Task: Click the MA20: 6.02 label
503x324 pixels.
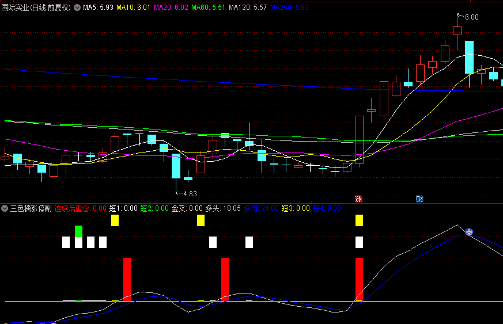Action: point(171,7)
